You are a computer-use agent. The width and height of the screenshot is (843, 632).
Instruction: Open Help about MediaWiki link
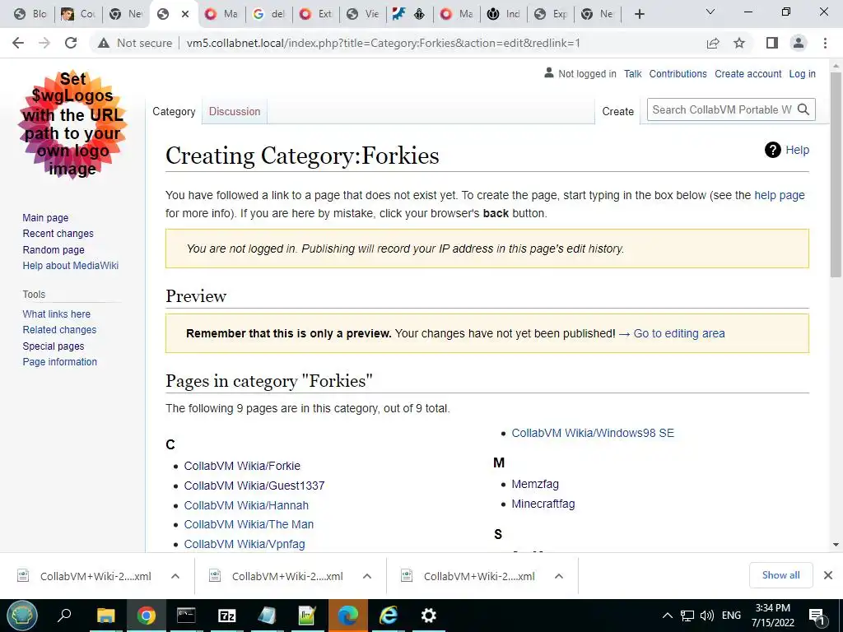click(x=71, y=266)
